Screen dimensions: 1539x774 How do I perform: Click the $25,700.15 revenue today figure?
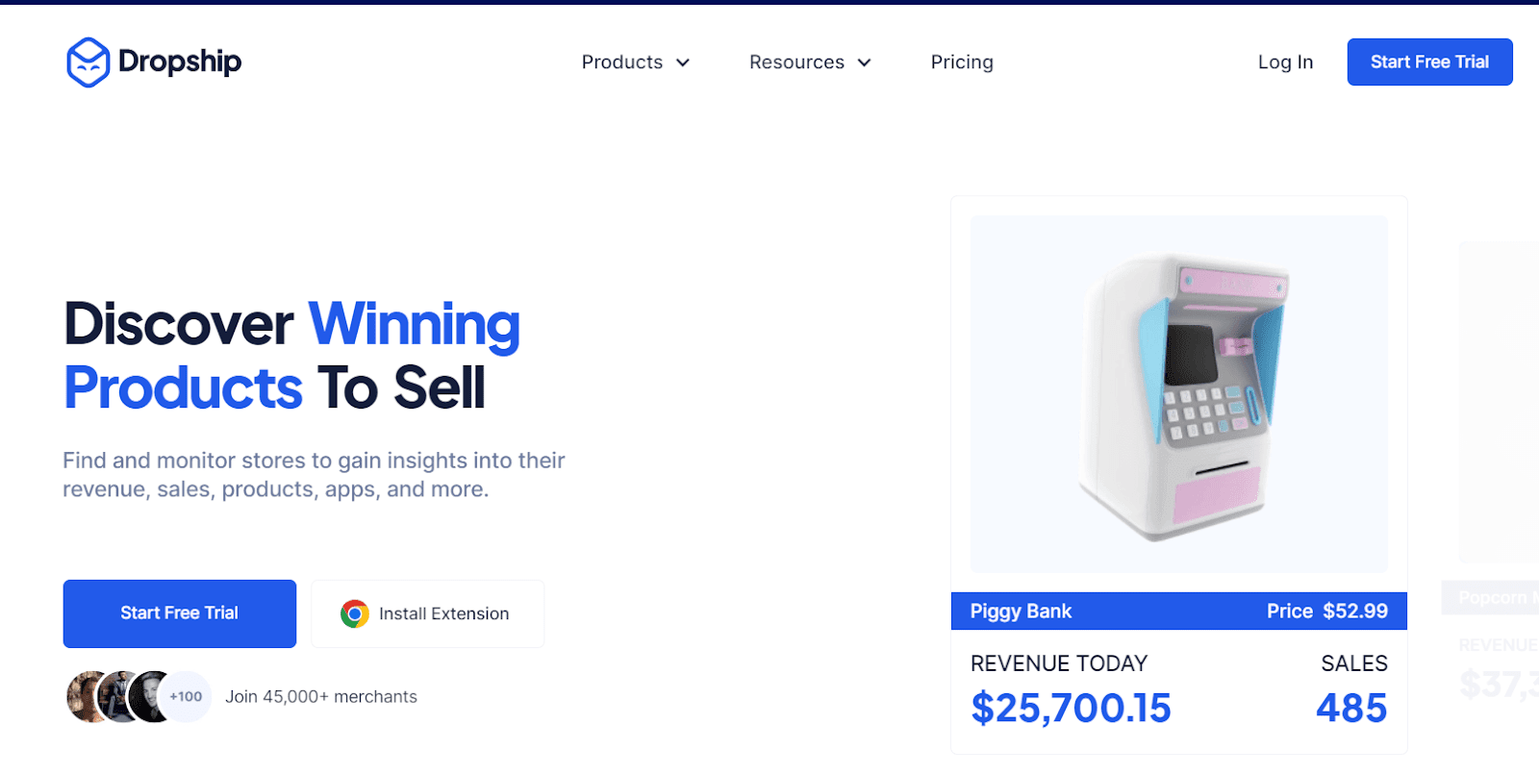tap(1071, 709)
